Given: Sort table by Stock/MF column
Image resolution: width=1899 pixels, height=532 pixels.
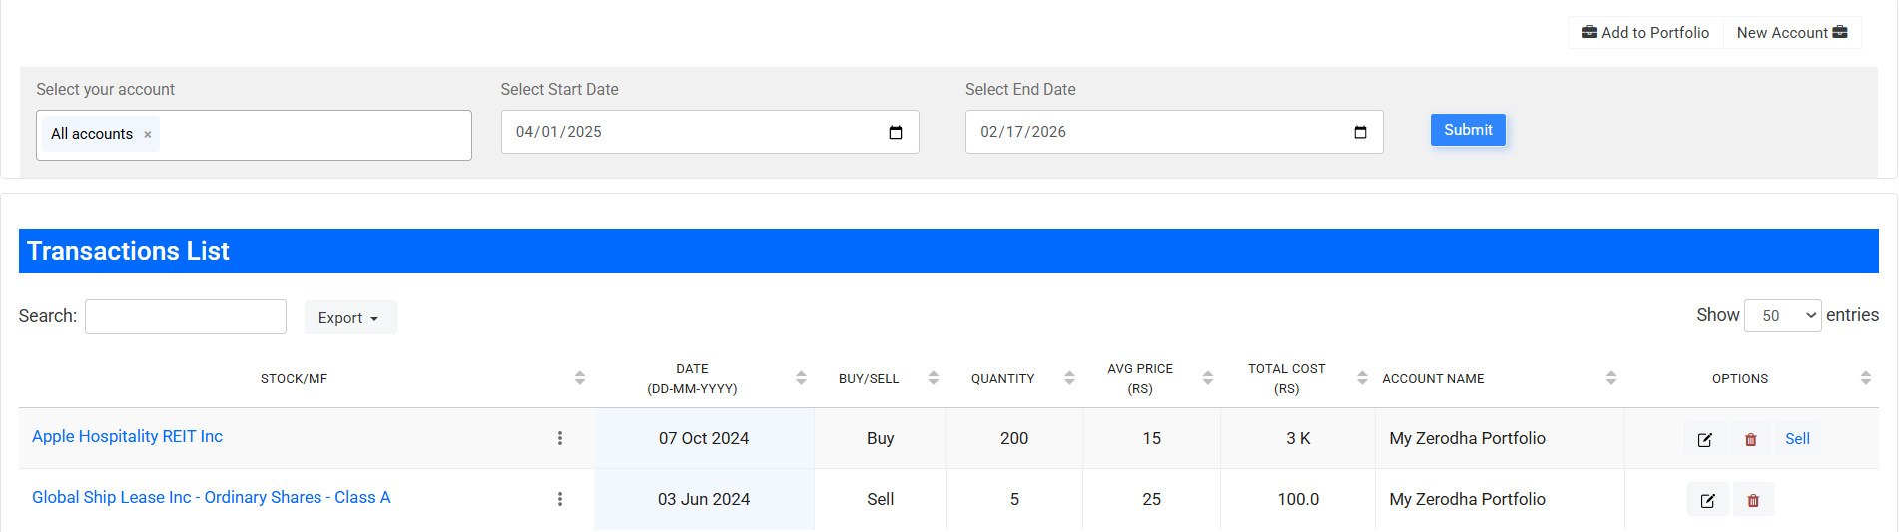Looking at the screenshot, I should point(580,378).
